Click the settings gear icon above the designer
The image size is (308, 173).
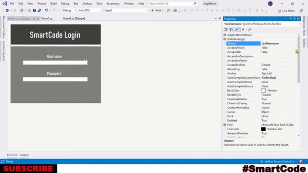coord(219,18)
